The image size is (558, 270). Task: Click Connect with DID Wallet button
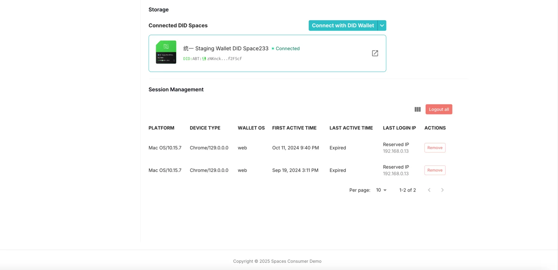coord(343,25)
